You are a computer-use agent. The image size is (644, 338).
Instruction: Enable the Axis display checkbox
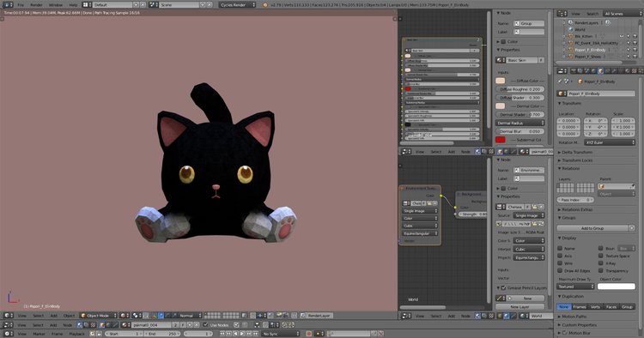(x=560, y=256)
